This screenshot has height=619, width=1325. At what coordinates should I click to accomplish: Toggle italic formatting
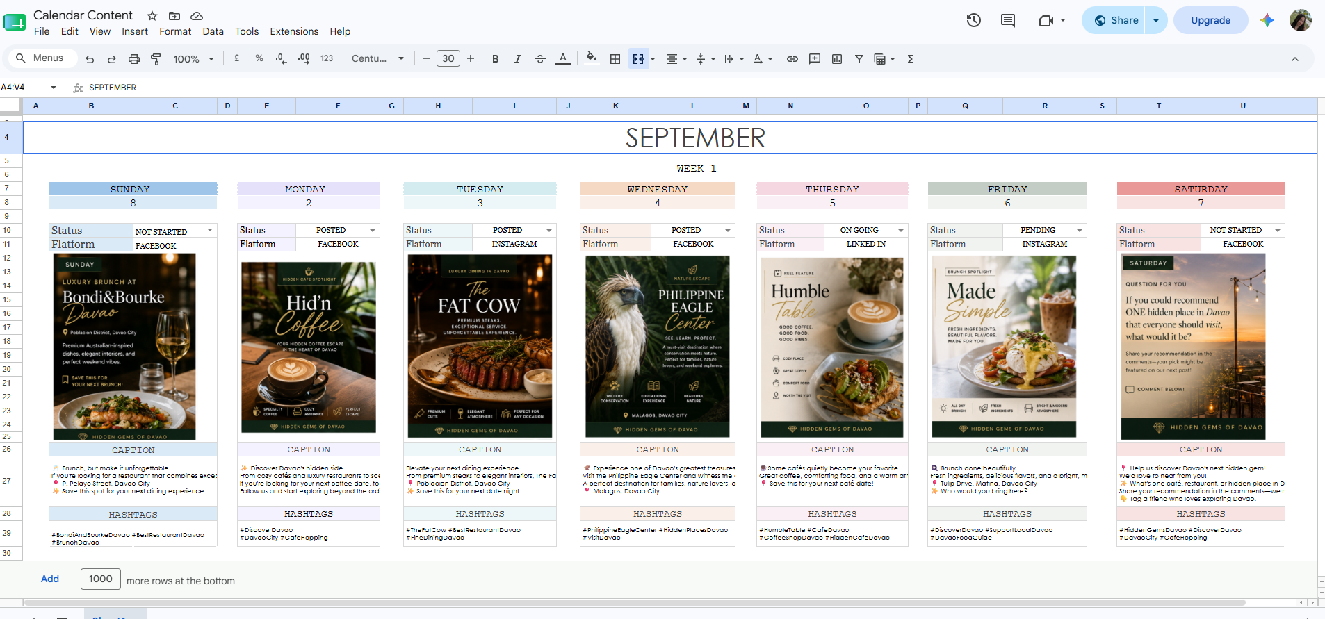[517, 59]
